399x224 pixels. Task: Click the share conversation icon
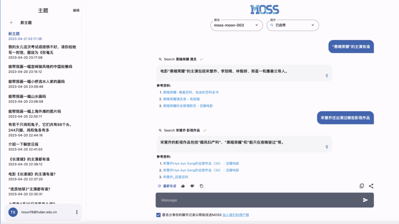[x=371, y=186]
